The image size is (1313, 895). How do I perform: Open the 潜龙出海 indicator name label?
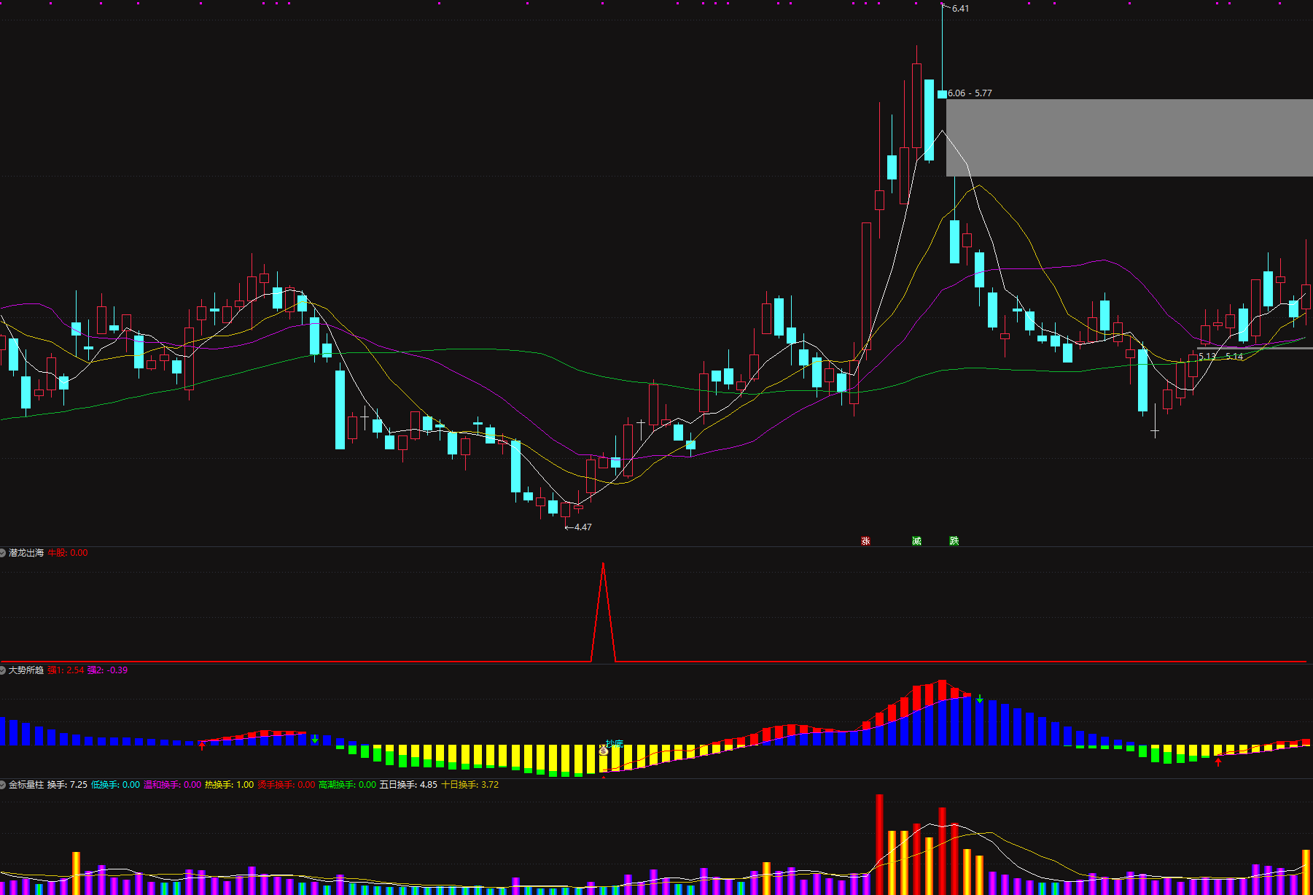tap(26, 553)
